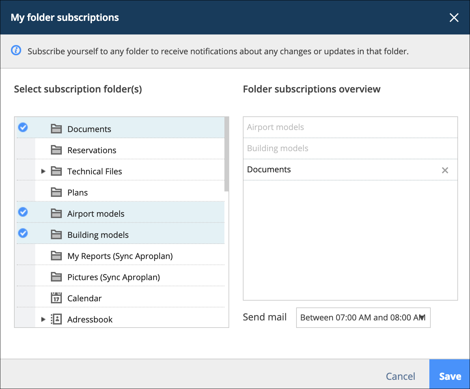Image resolution: width=470 pixels, height=389 pixels.
Task: Close the My folder subscriptions dialog
Action: point(454,17)
